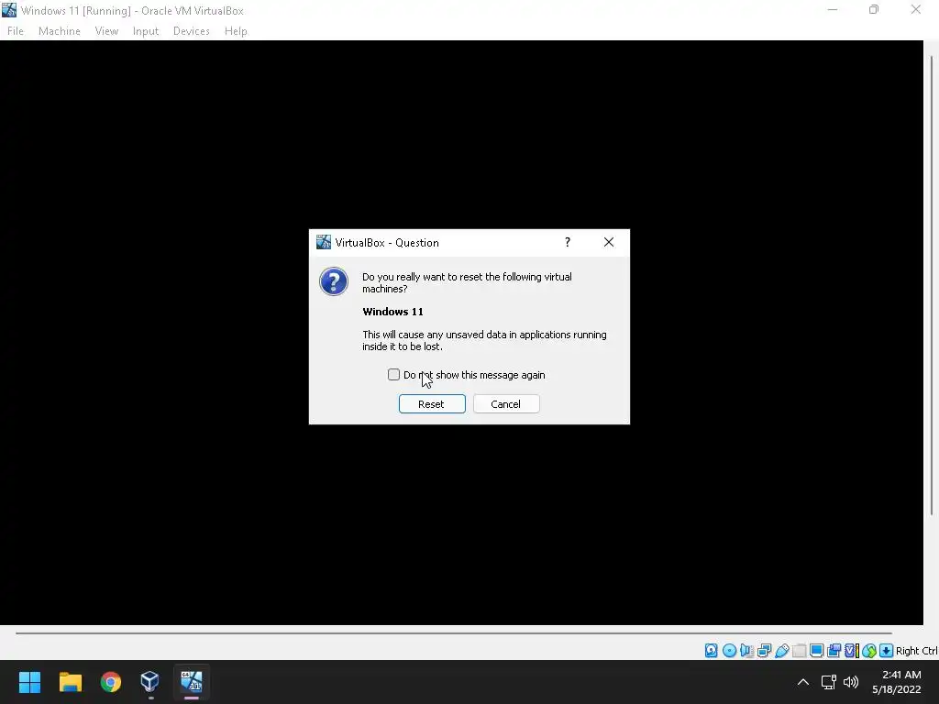
Task: Click the vertical scrollbar of VM window
Action: [932, 285]
